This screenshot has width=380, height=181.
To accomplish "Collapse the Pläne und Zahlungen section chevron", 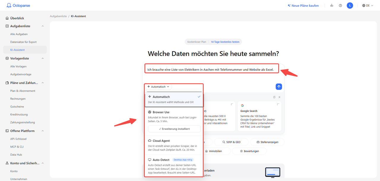I will click(42, 83).
